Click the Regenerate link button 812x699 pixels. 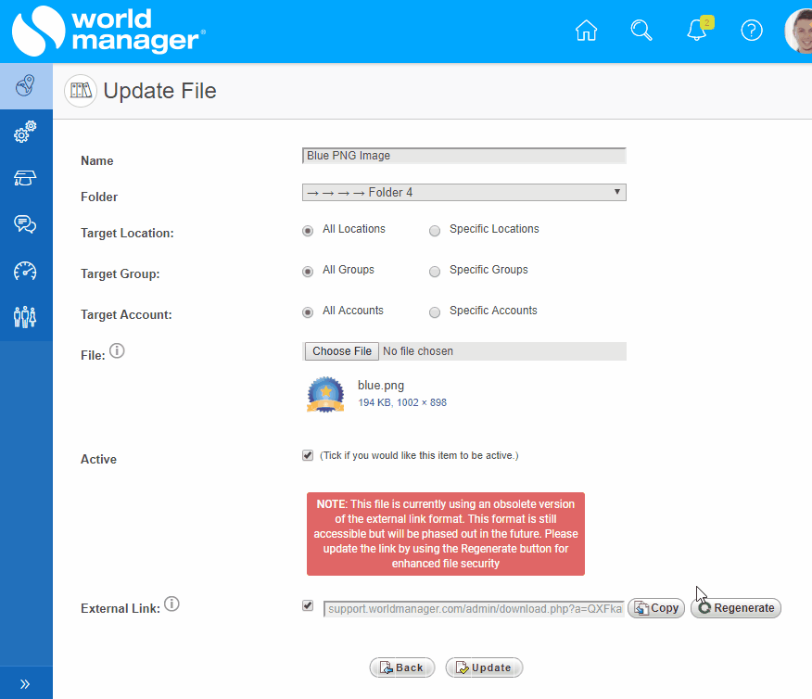pyautogui.click(x=736, y=608)
